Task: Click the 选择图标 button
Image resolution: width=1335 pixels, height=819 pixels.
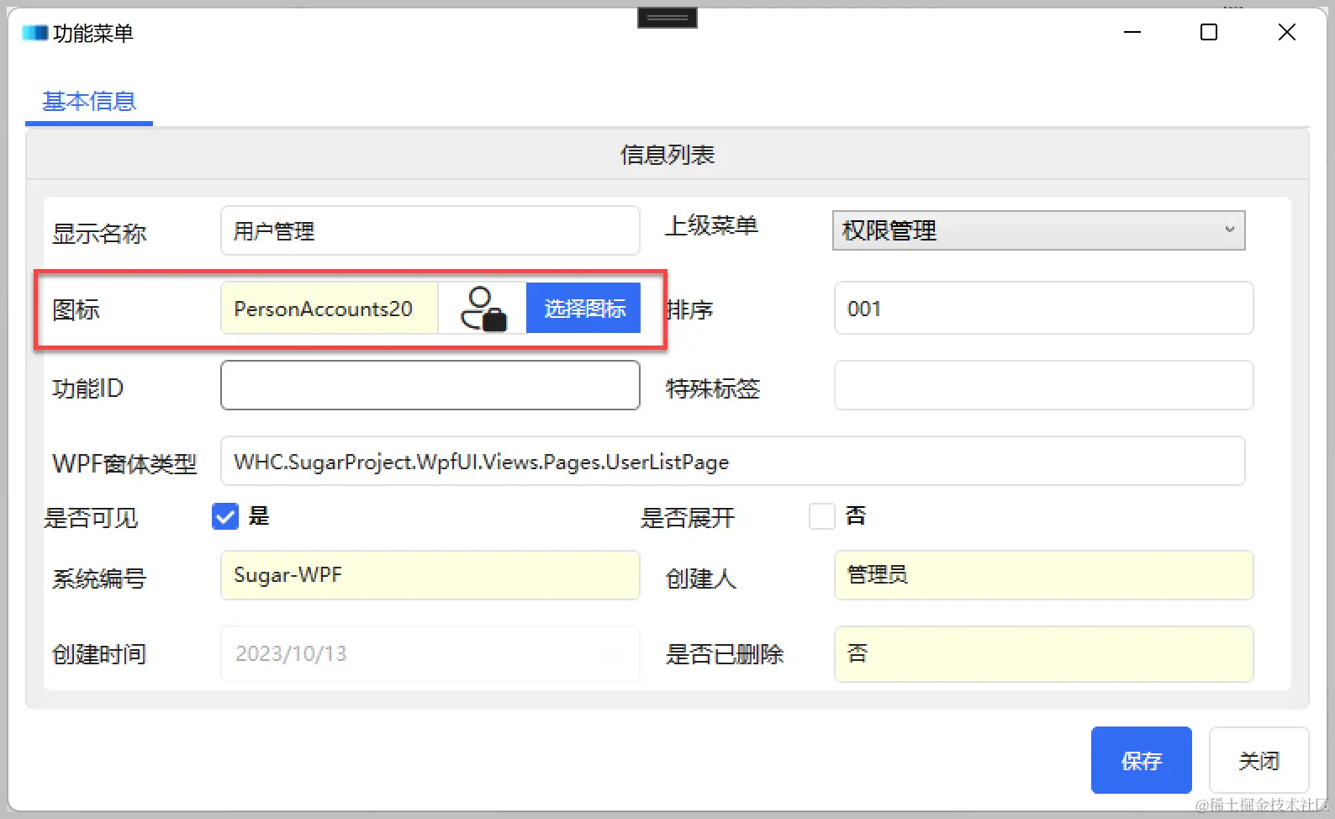Action: point(583,308)
